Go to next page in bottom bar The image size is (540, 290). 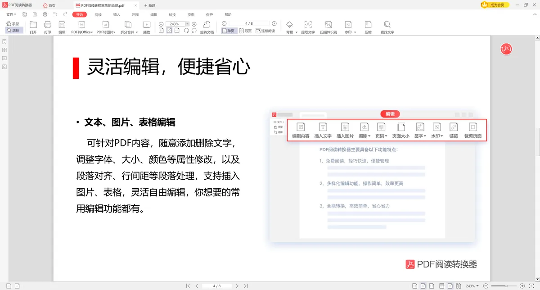(237, 286)
